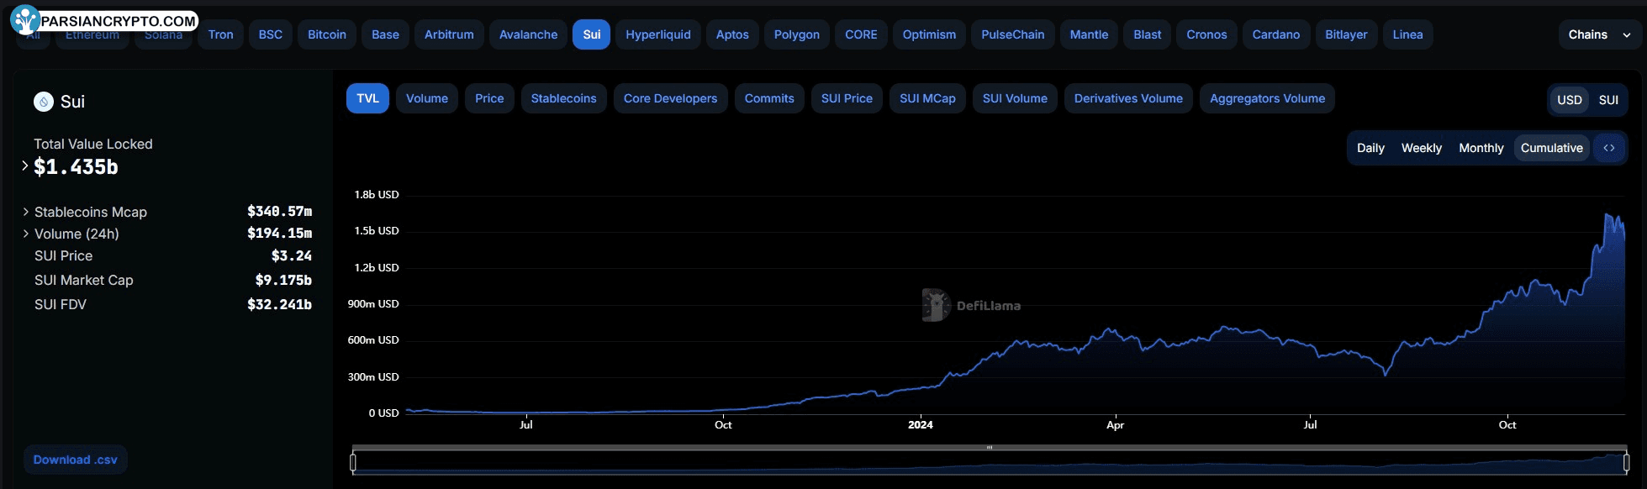
Task: Open the Cardano chain tab
Action: pyautogui.click(x=1276, y=34)
